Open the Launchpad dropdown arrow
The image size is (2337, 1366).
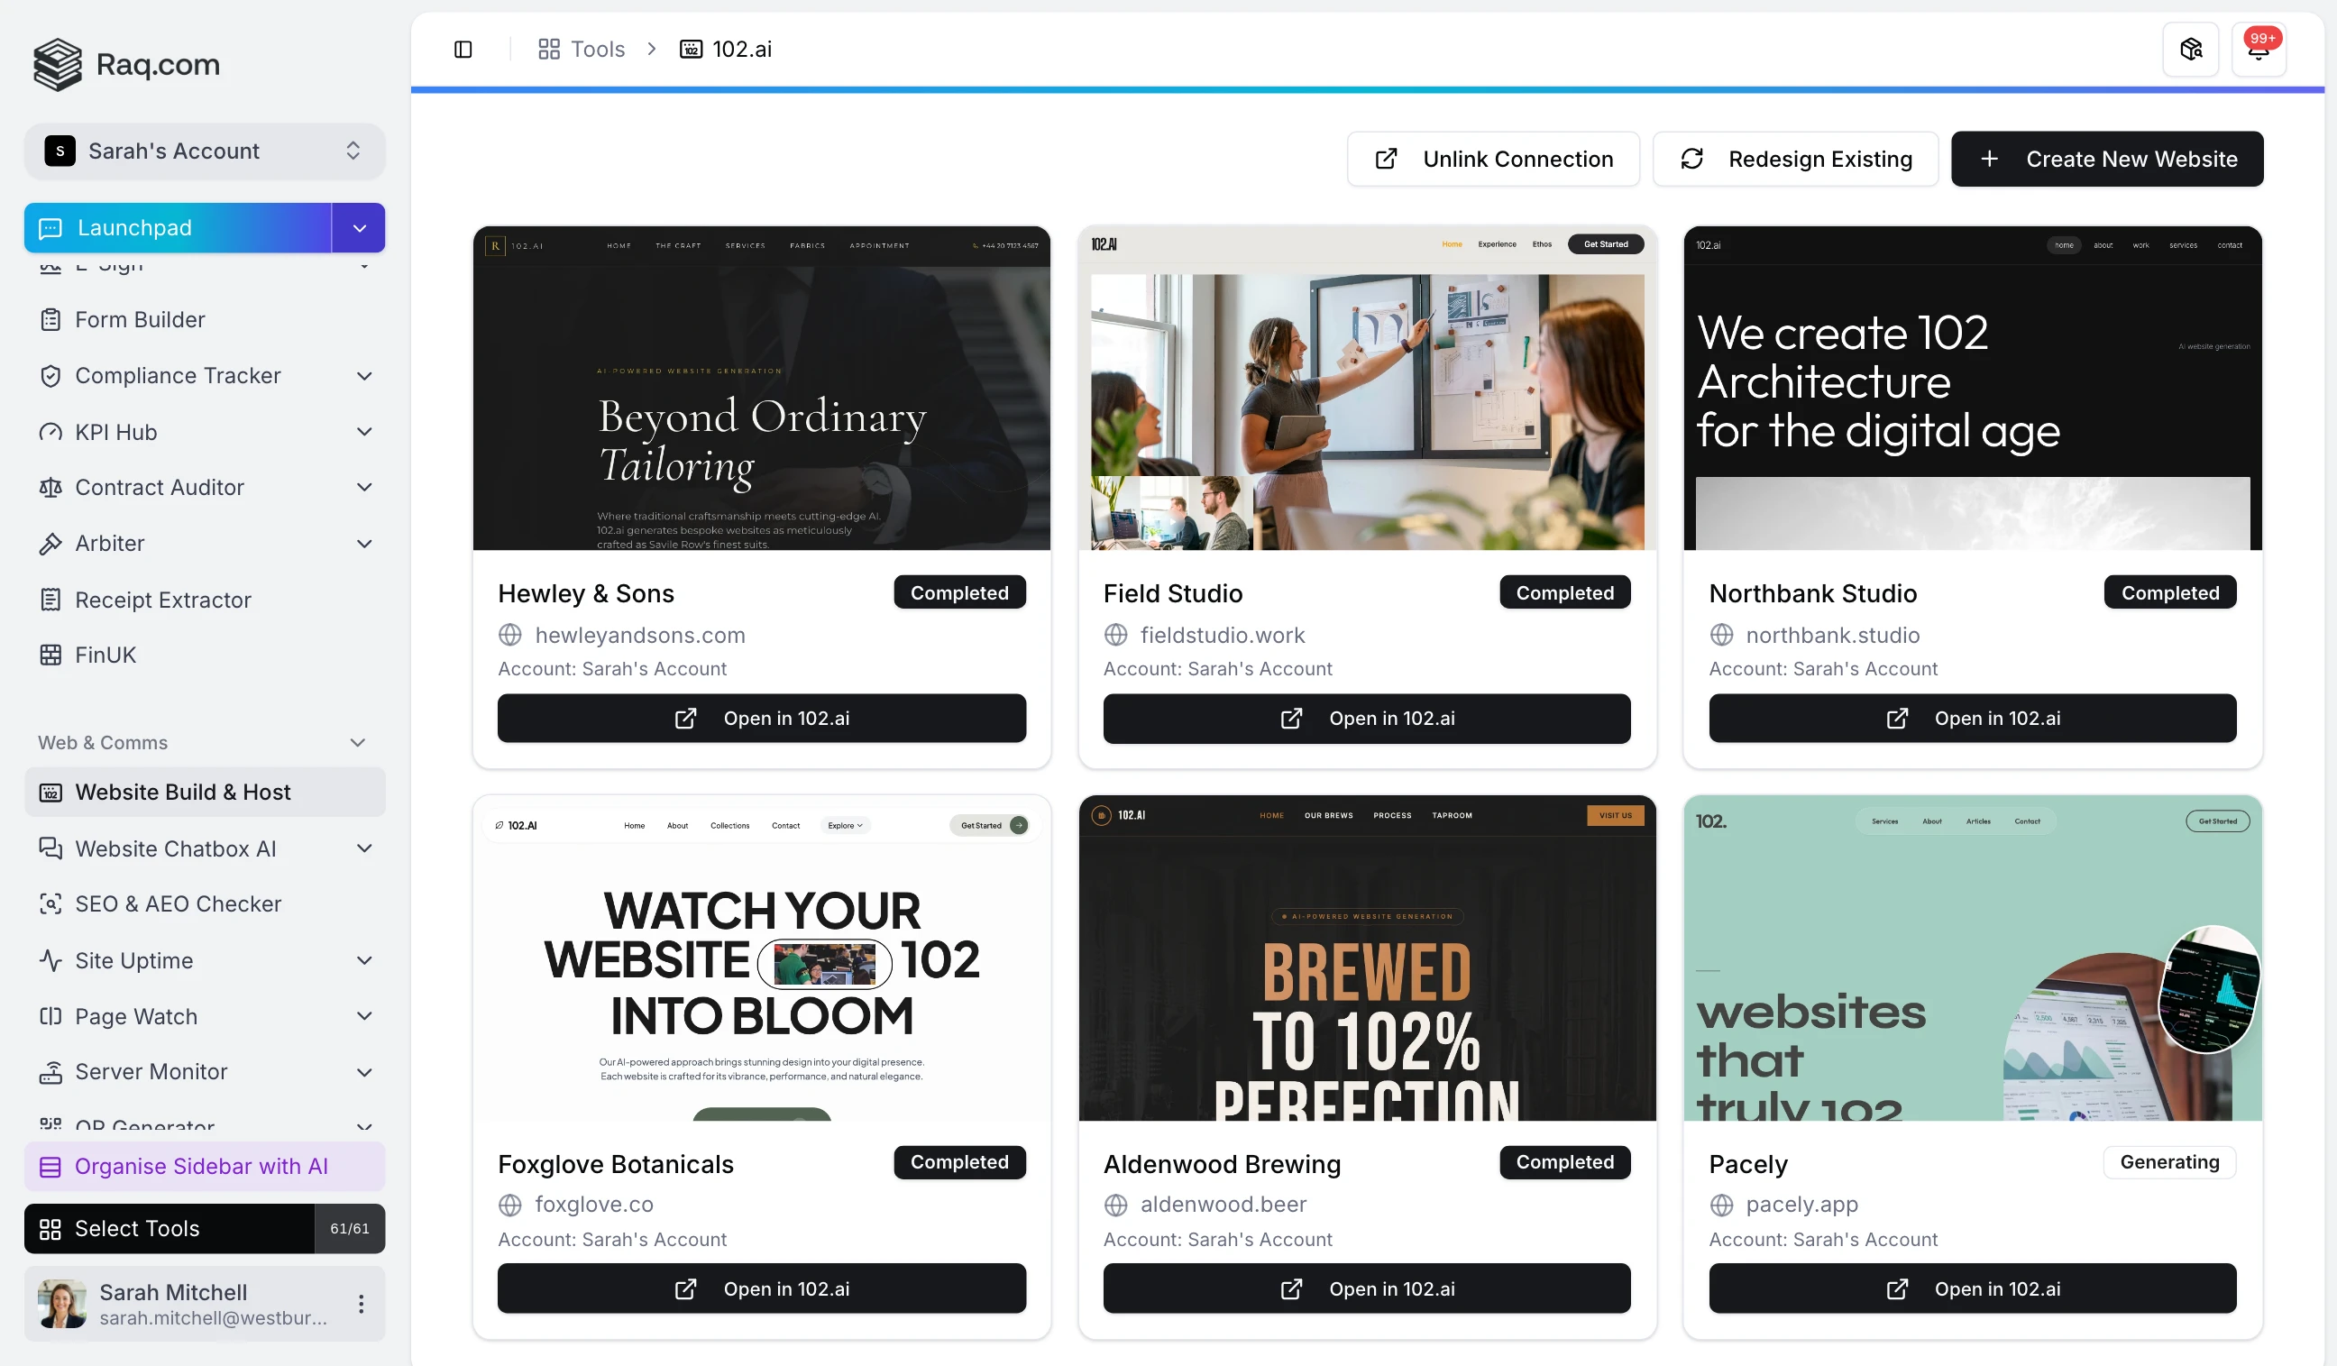[359, 228]
